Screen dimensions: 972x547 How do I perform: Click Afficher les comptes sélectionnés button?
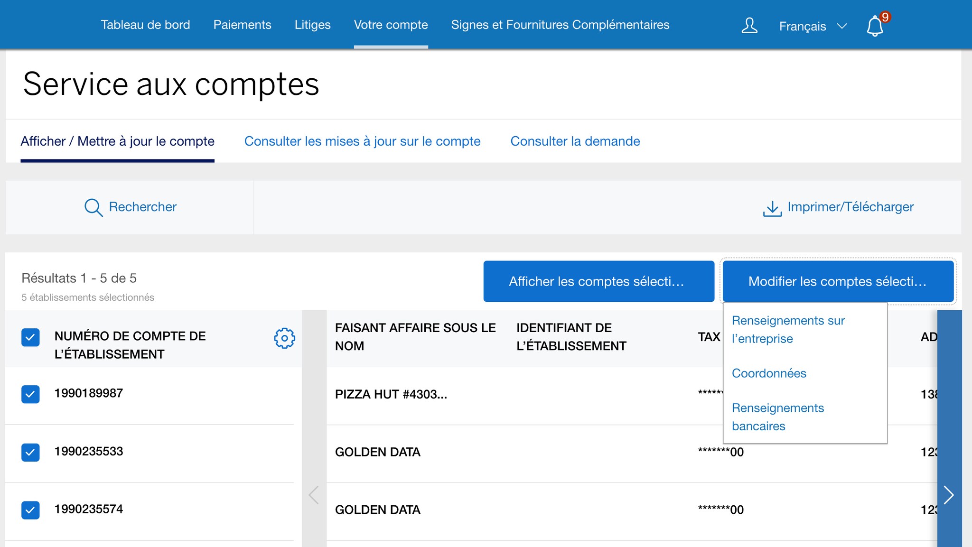[x=598, y=281]
